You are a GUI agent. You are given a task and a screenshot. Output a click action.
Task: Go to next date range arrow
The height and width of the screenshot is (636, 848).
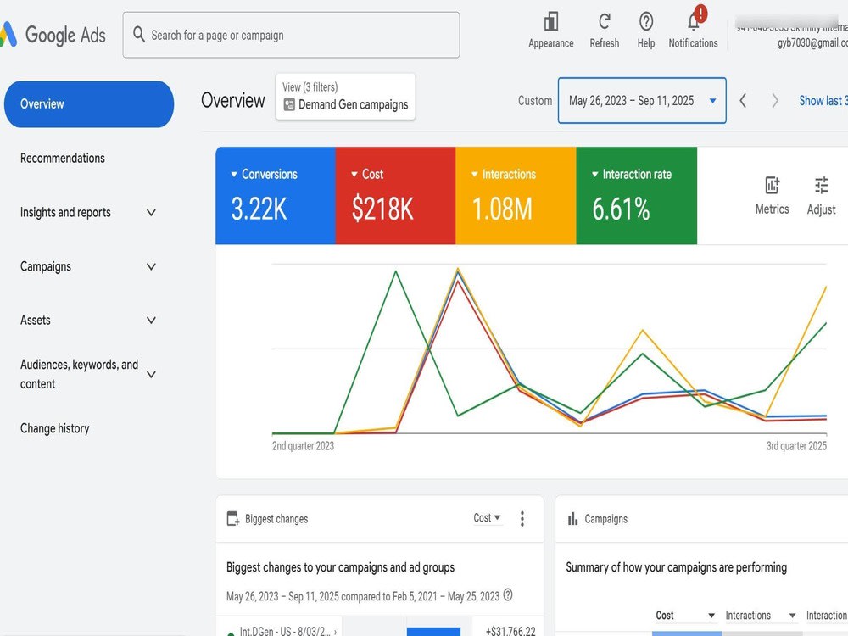[775, 101]
